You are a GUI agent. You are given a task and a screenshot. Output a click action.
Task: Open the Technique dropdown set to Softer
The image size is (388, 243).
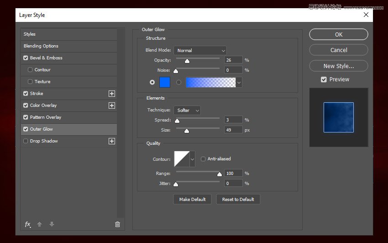pyautogui.click(x=187, y=110)
